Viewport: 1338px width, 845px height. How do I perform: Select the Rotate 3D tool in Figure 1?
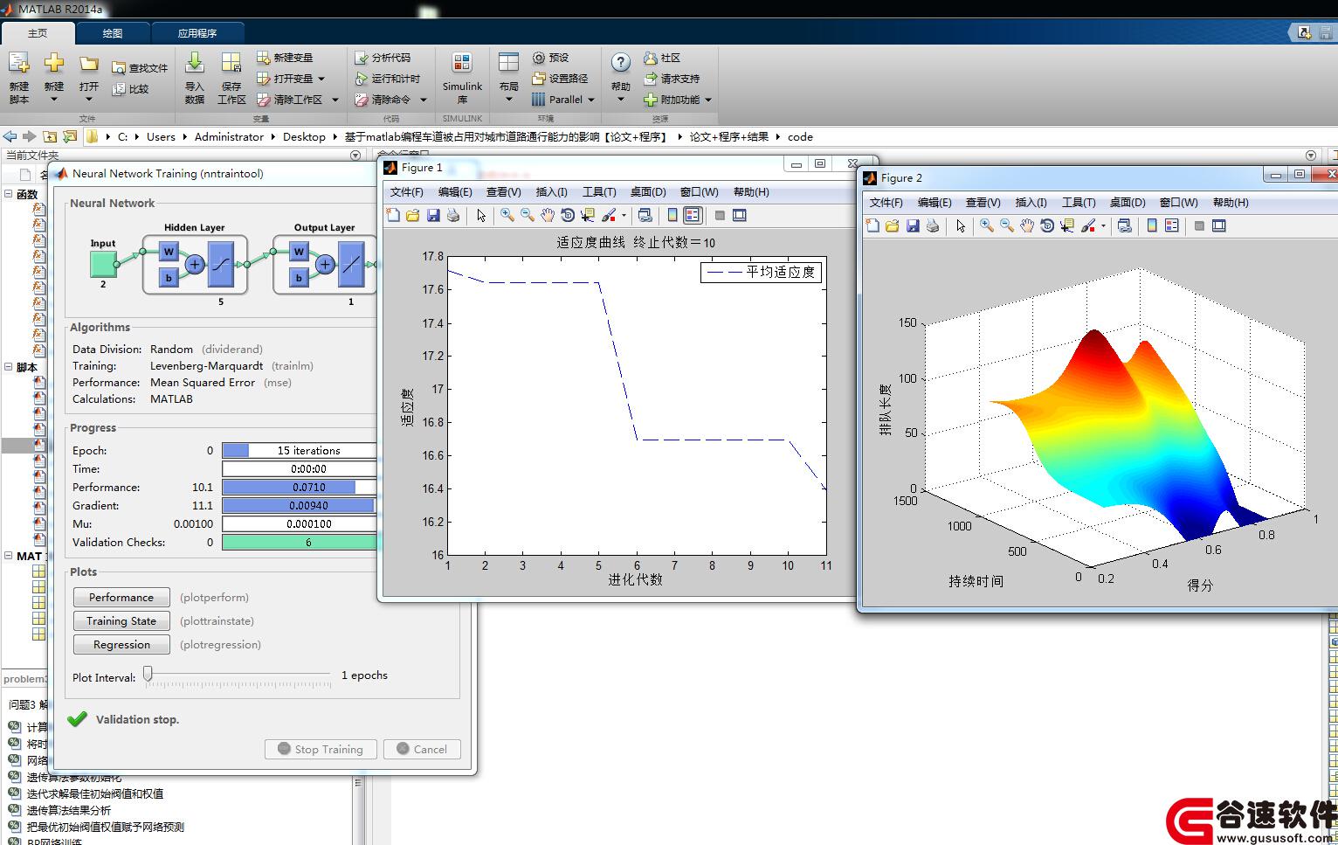[x=568, y=215]
